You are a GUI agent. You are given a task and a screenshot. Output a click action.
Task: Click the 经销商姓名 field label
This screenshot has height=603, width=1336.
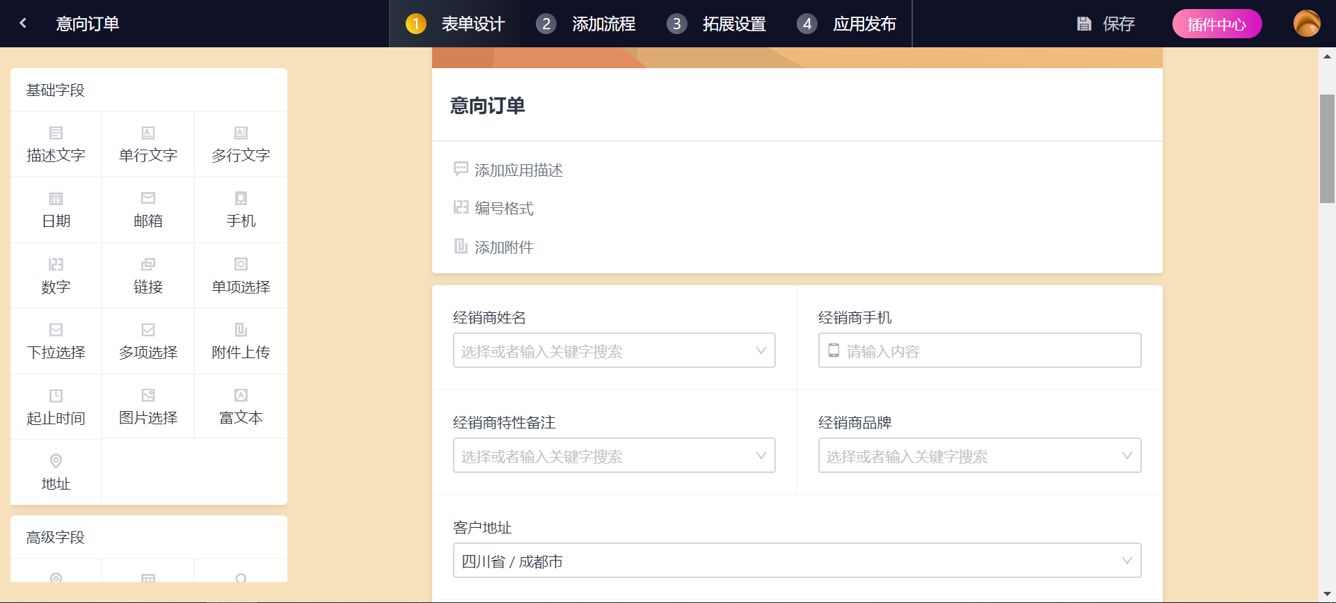489,318
